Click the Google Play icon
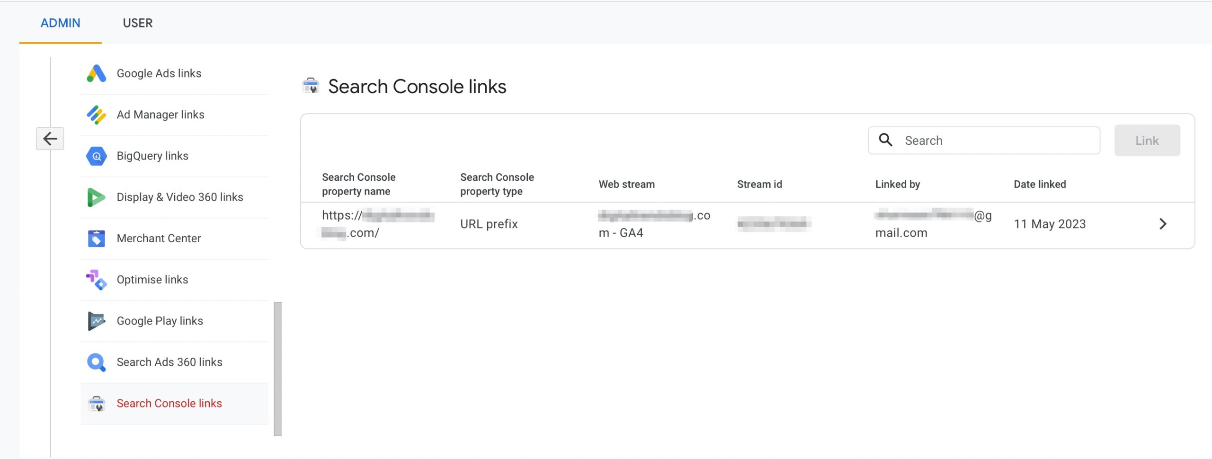 point(97,321)
